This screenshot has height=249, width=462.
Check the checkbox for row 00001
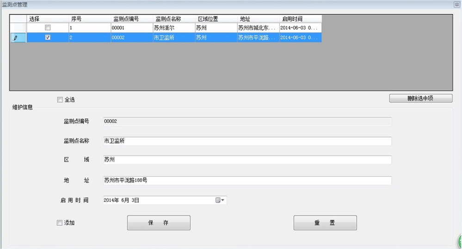(48, 28)
